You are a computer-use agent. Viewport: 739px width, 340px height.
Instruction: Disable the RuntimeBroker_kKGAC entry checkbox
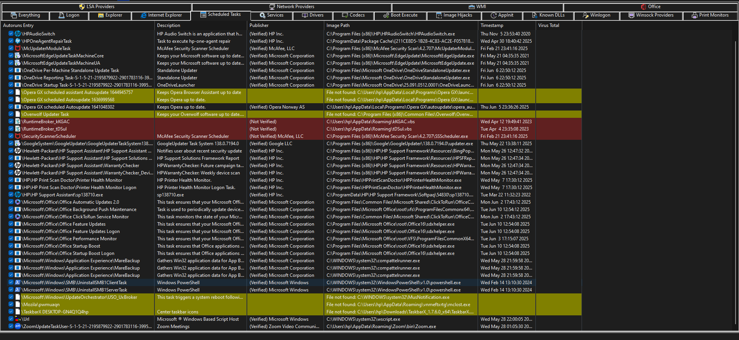(11, 122)
